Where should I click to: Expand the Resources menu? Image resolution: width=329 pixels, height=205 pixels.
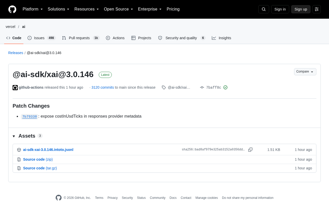pyautogui.click(x=87, y=9)
